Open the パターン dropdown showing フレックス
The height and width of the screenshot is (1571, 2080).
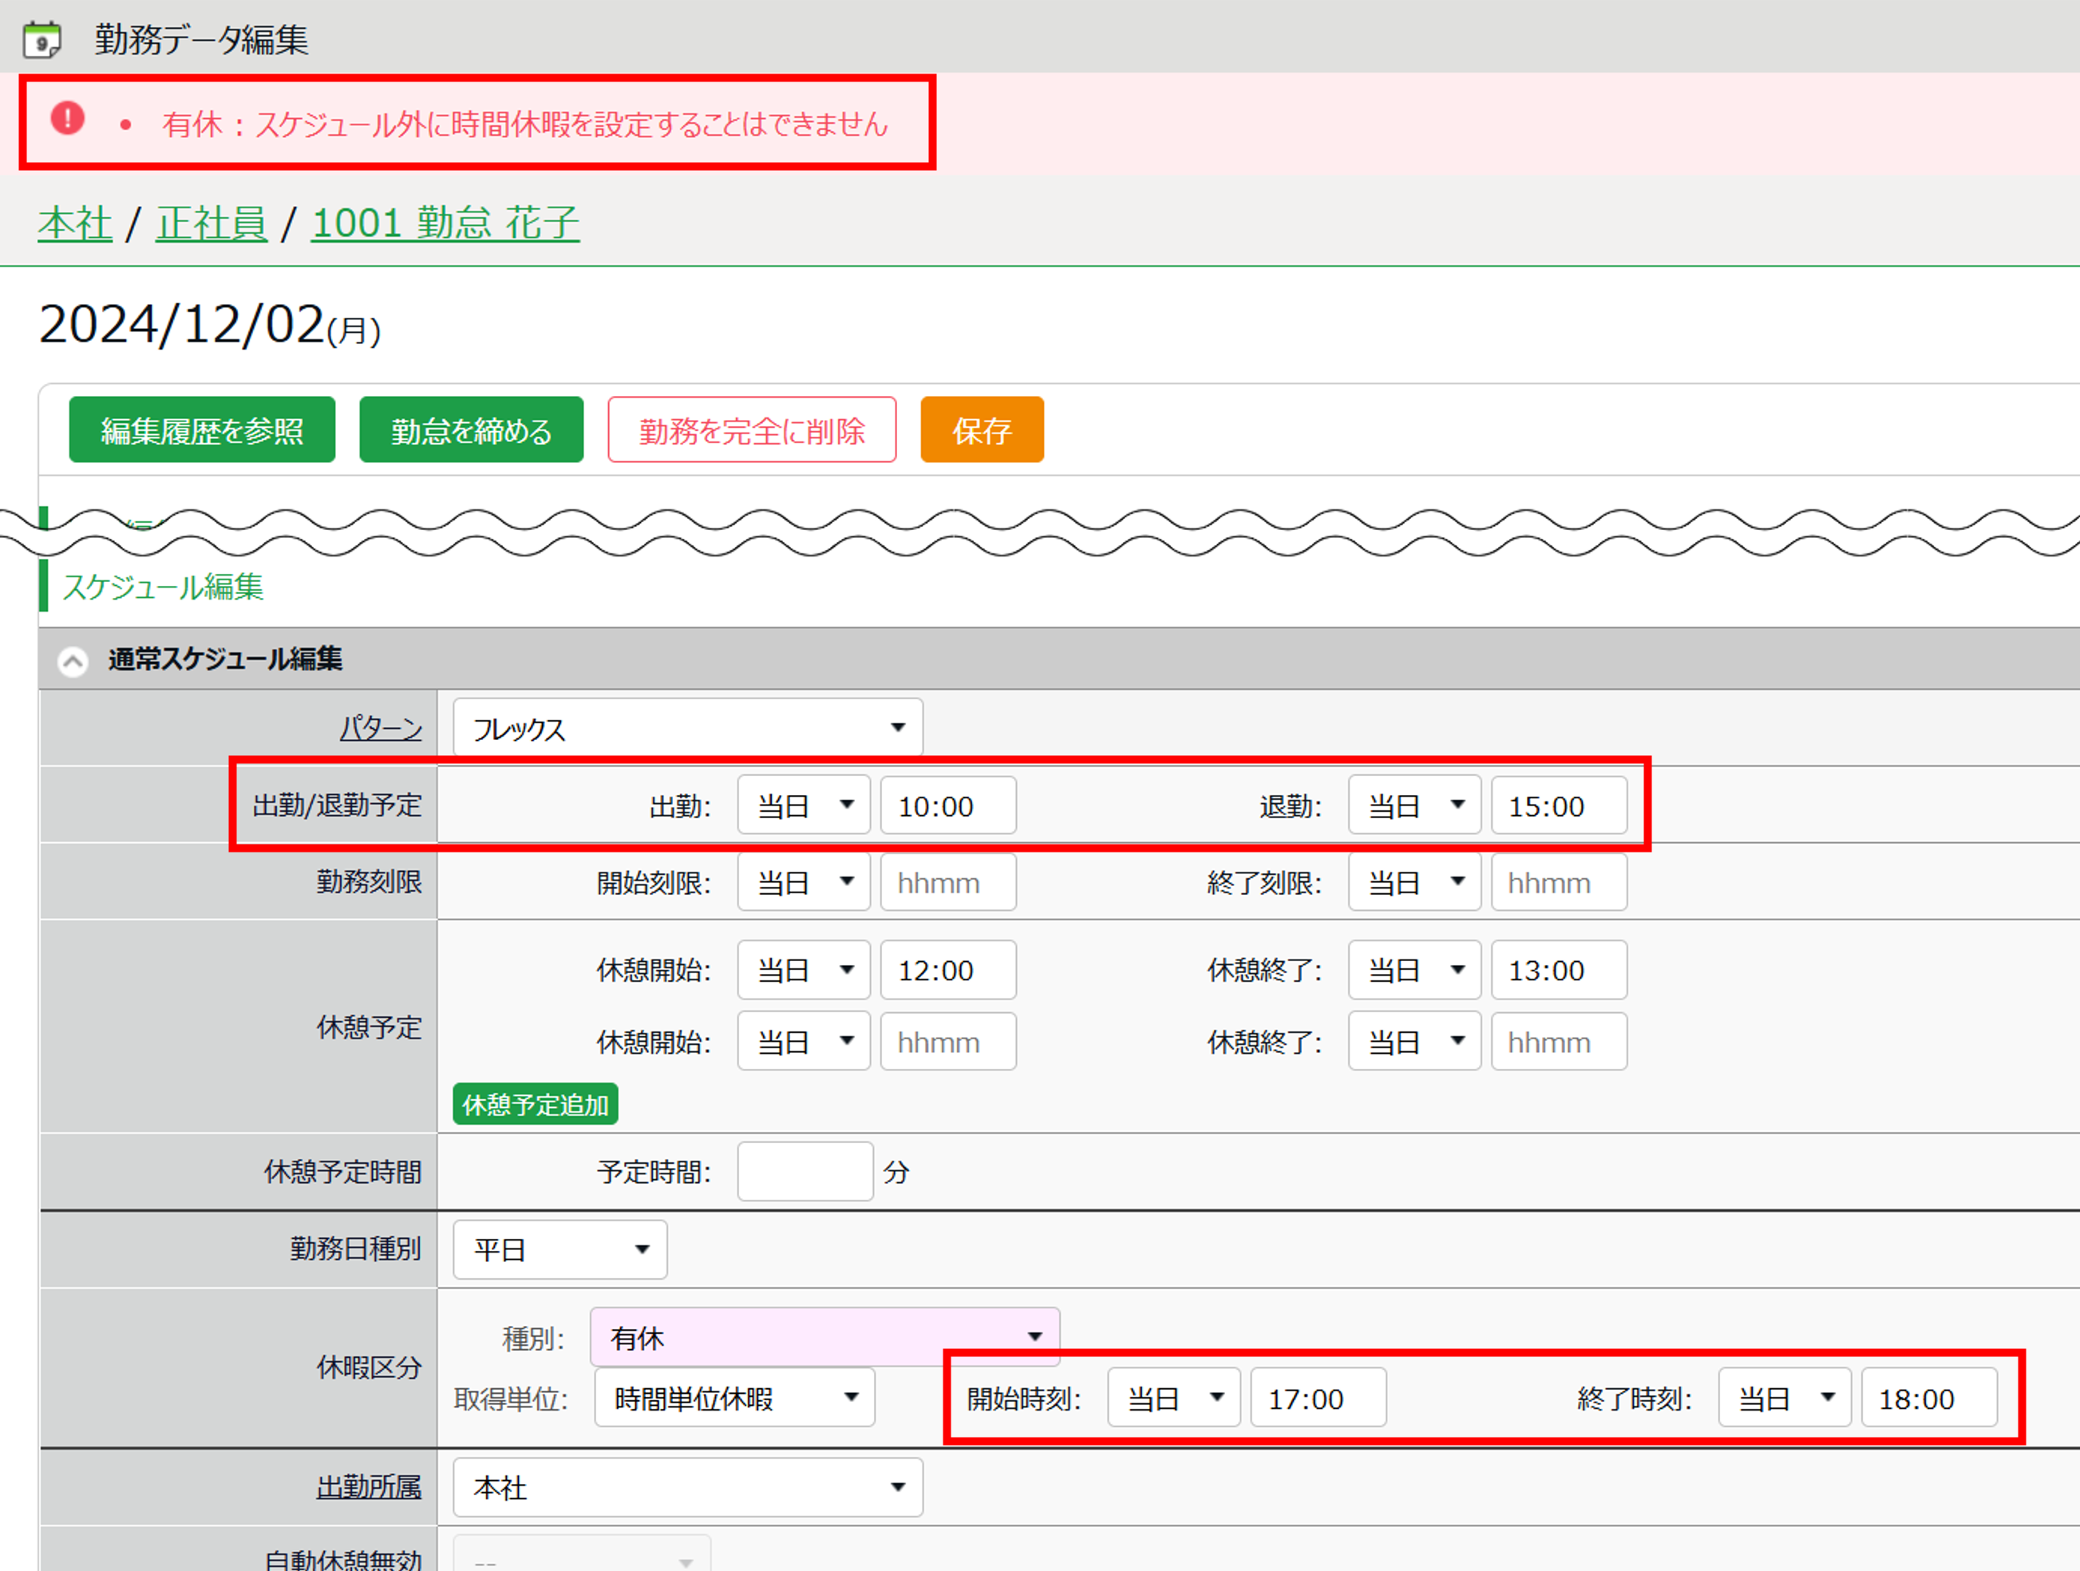tap(687, 727)
